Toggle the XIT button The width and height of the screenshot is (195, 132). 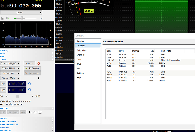(x=4, y=90)
